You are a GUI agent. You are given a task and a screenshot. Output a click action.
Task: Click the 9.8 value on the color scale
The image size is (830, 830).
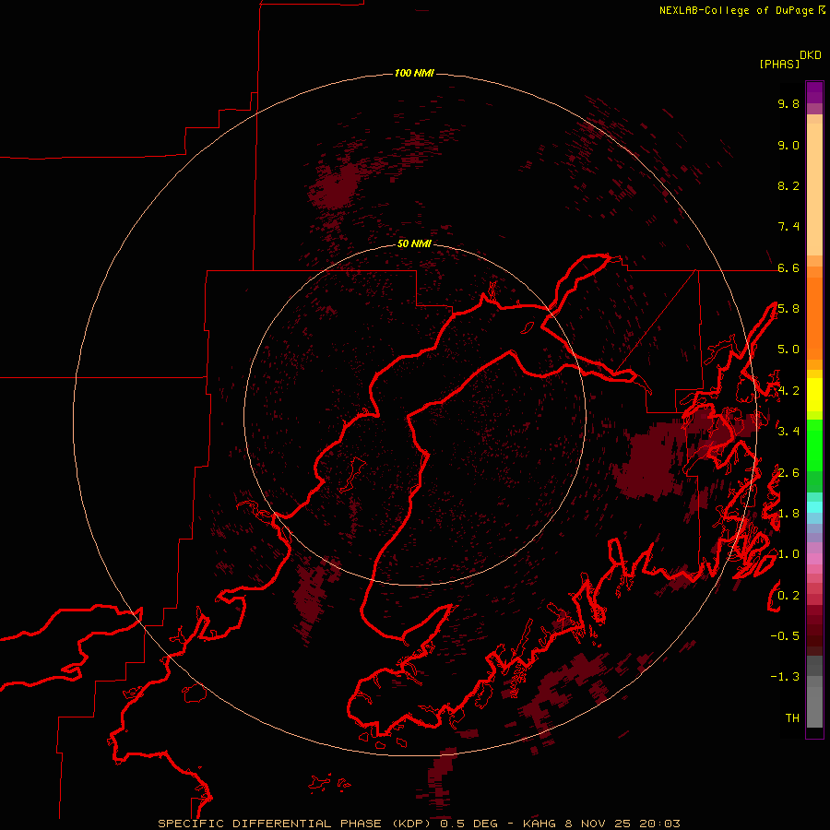pos(788,104)
